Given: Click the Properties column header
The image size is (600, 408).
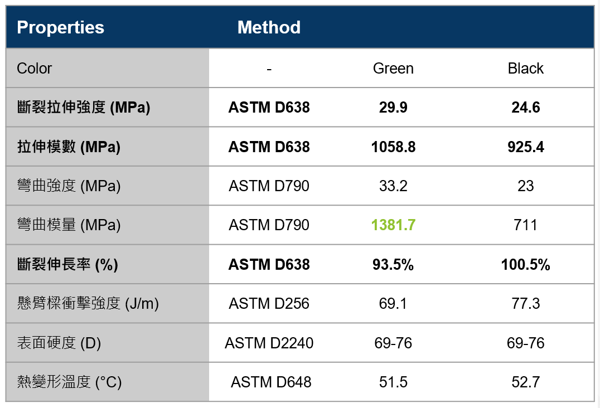Looking at the screenshot, I should pos(60,27).
